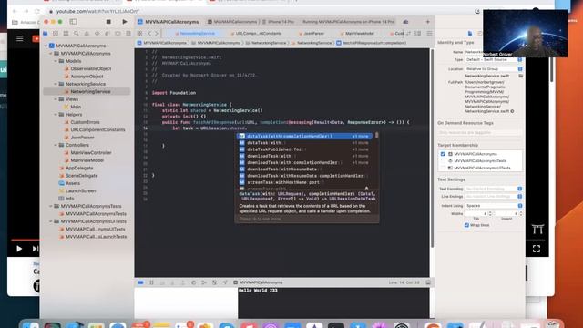Click the add editor plus button
This screenshot has height=328, width=583.
[427, 22]
